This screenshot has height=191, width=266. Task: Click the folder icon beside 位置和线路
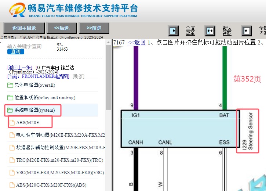coord(10,98)
